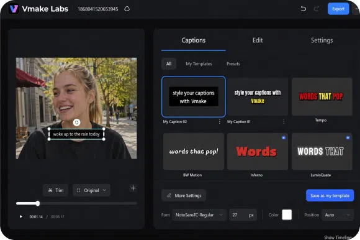Screen dimensions: 360x240
Task: Undo the last action
Action: tap(304, 9)
